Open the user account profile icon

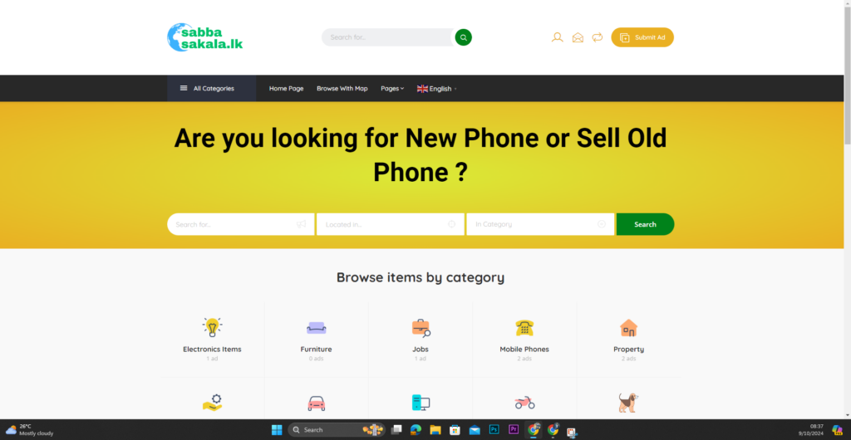tap(557, 37)
